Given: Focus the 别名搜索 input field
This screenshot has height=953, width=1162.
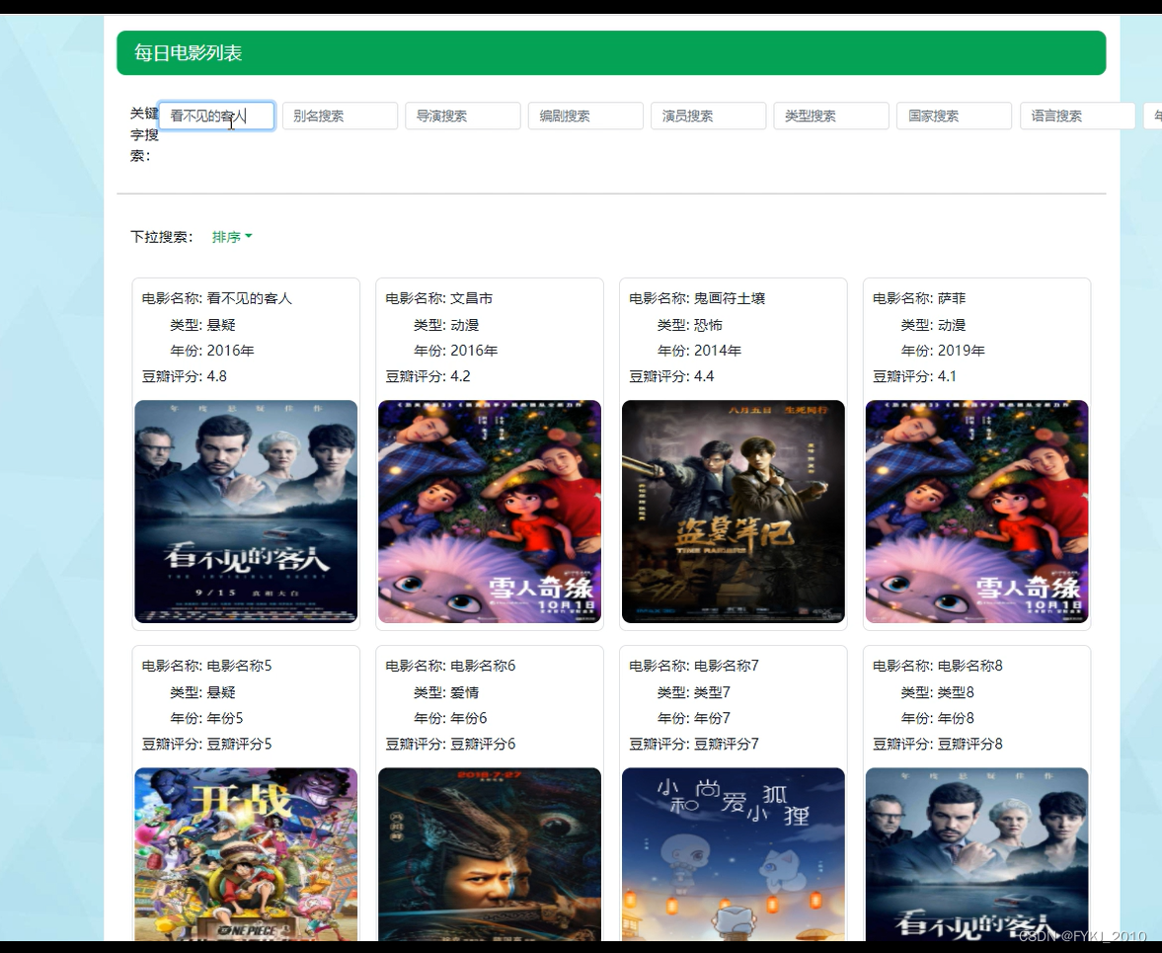Looking at the screenshot, I should (340, 117).
